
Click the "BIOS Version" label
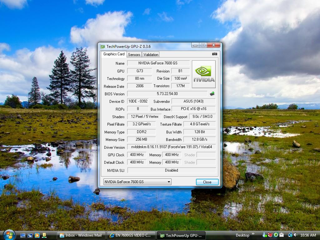[x=114, y=94]
